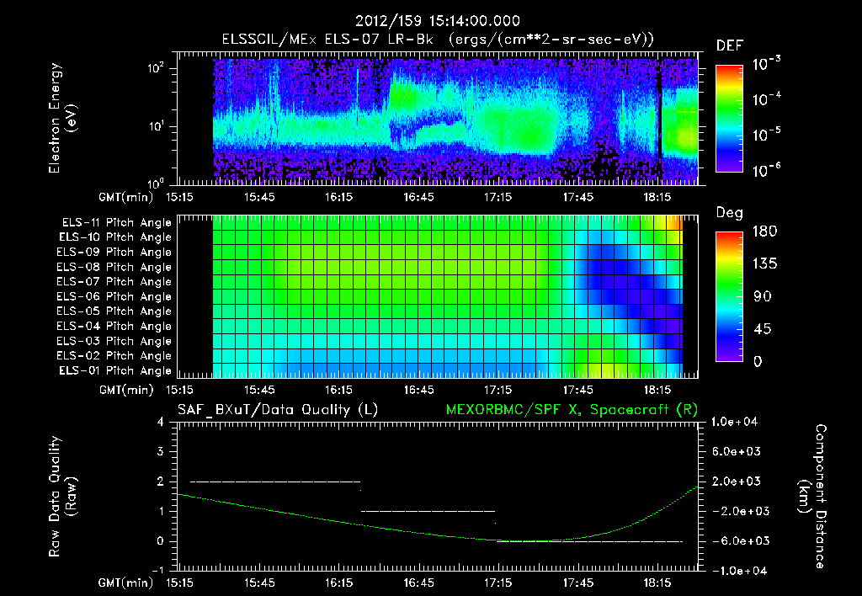The image size is (862, 596).
Task: Select the Component Distance (km) axis label
Action: pos(811,497)
